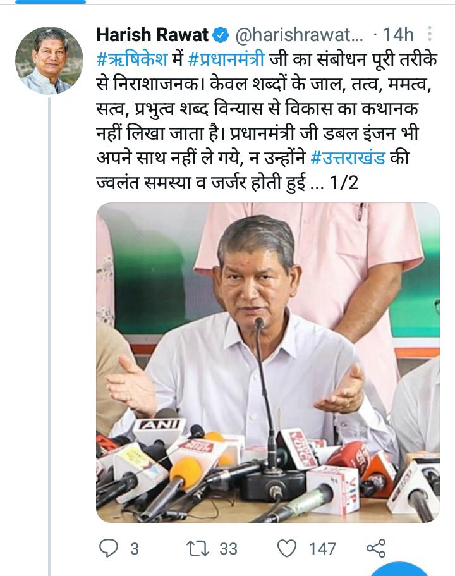
Task: Click the 14h timestamp
Action: tap(398, 35)
